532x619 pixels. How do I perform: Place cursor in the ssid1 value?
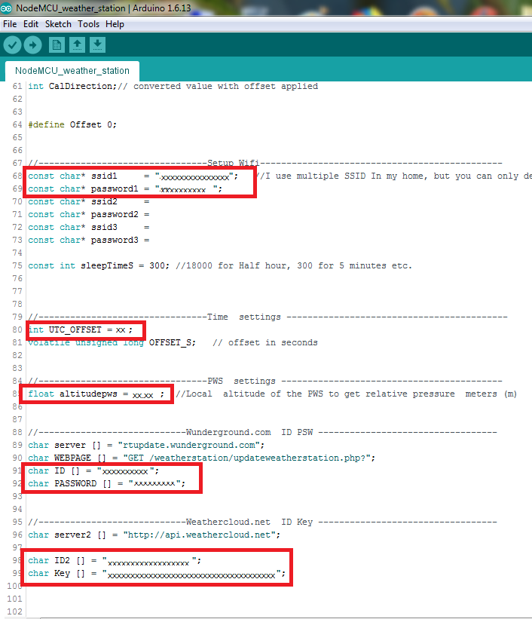coord(194,177)
